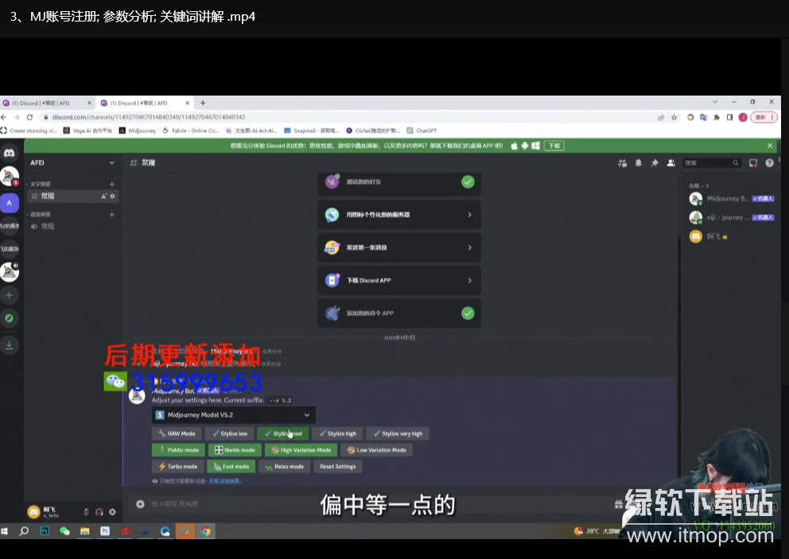Open the Vega AI bookmark
This screenshot has height=559, width=789.
tap(87, 131)
